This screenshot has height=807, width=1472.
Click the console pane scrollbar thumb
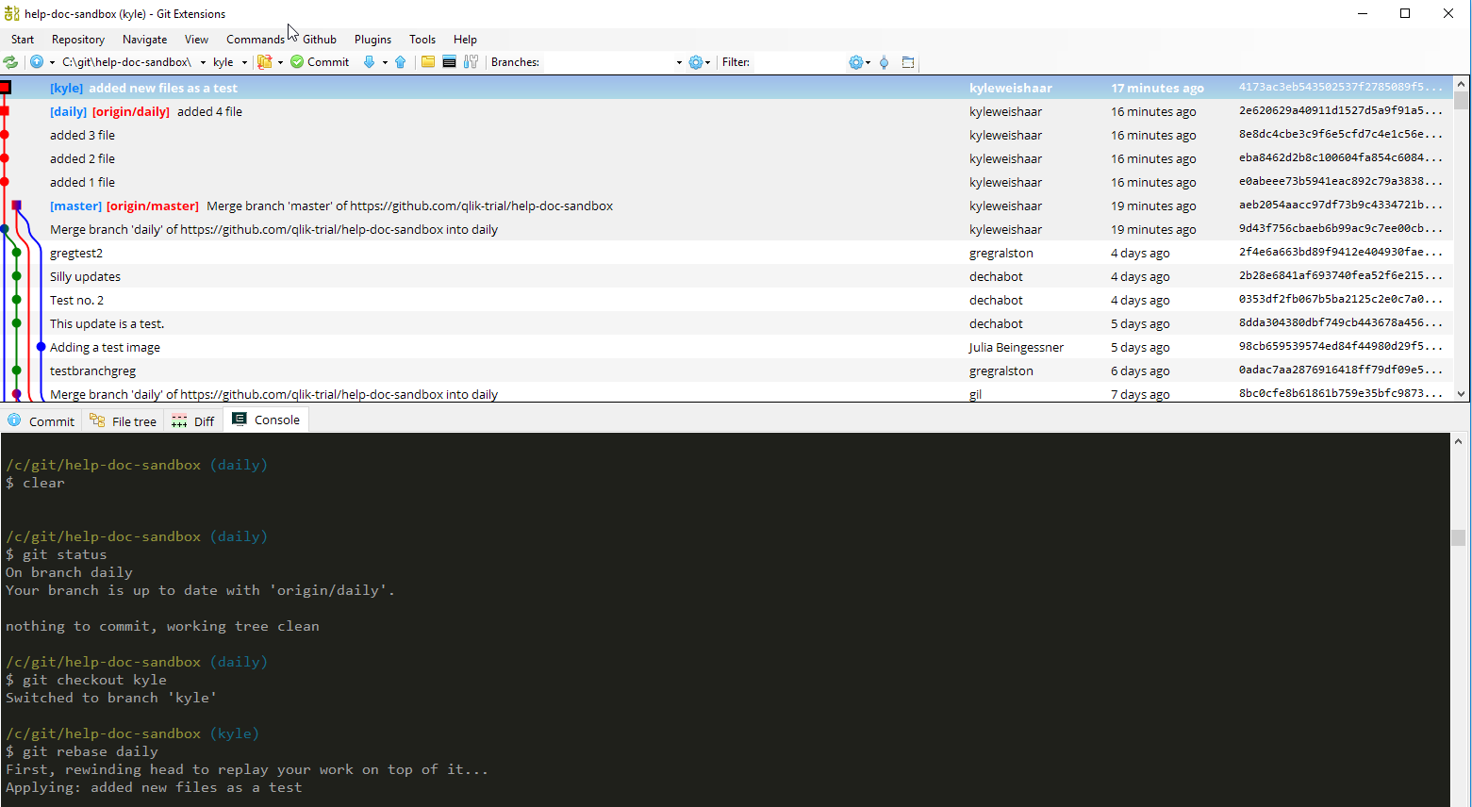click(x=1458, y=537)
